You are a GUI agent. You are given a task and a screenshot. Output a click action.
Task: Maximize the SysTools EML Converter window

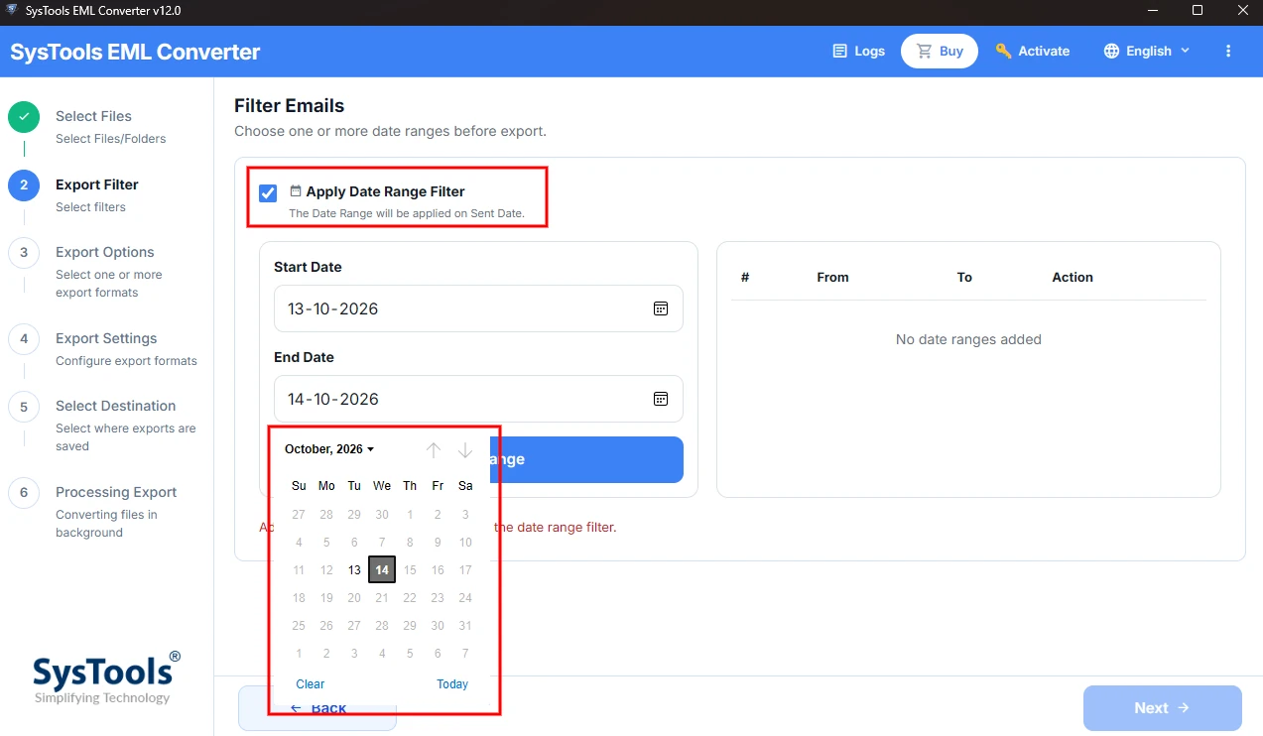(x=1198, y=11)
